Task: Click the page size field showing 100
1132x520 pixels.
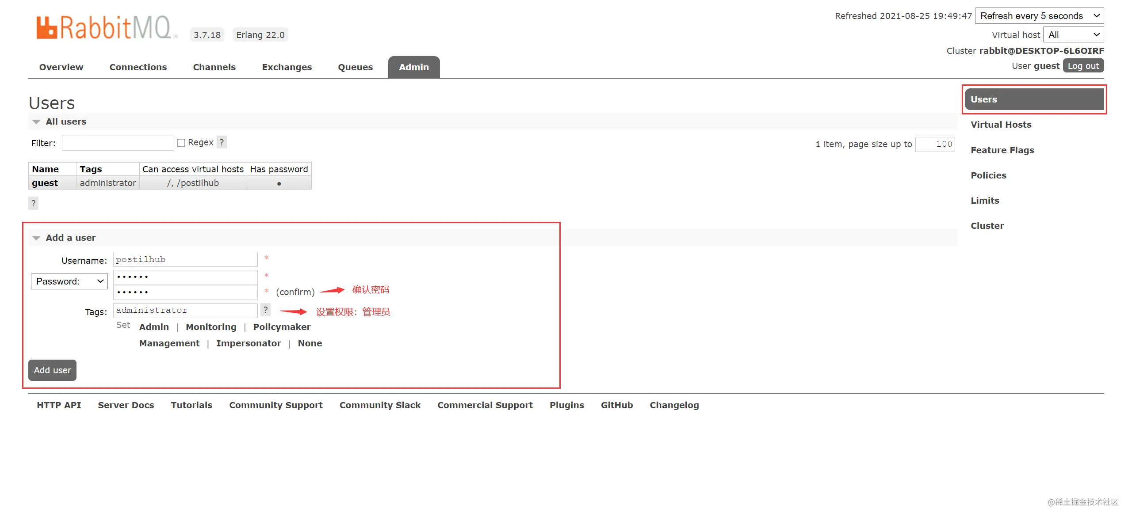Action: coord(935,144)
